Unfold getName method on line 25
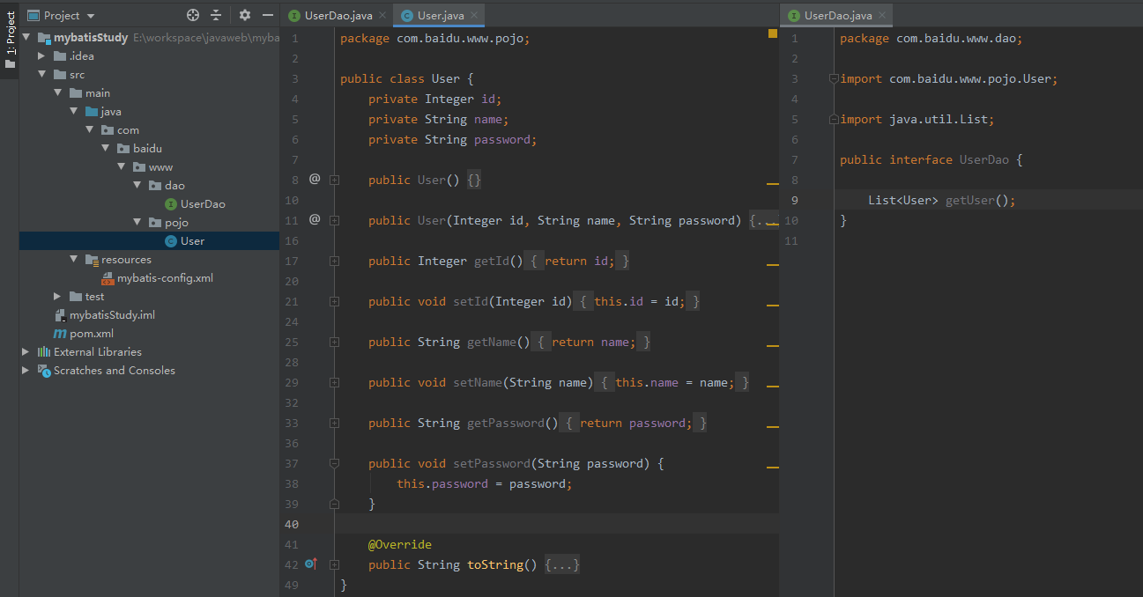 [335, 342]
